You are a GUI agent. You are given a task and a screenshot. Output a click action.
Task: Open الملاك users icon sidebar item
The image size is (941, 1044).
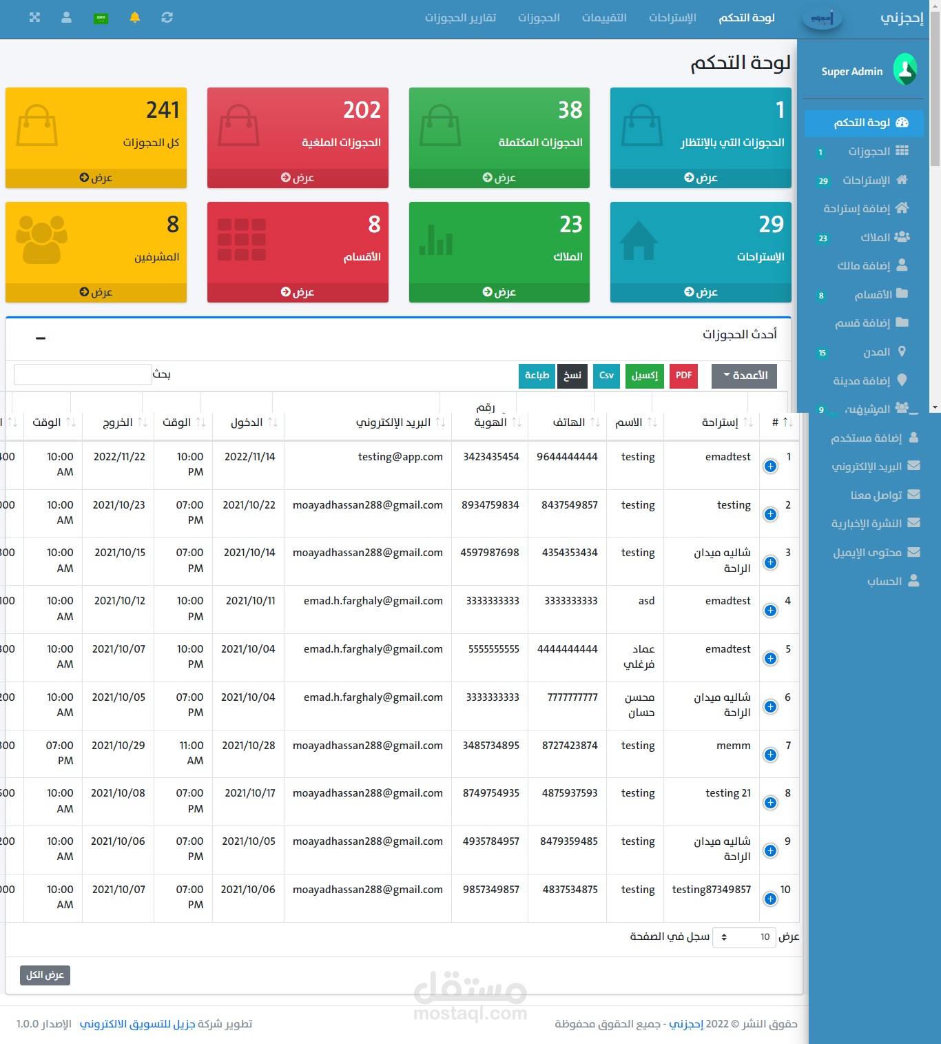[x=864, y=238]
